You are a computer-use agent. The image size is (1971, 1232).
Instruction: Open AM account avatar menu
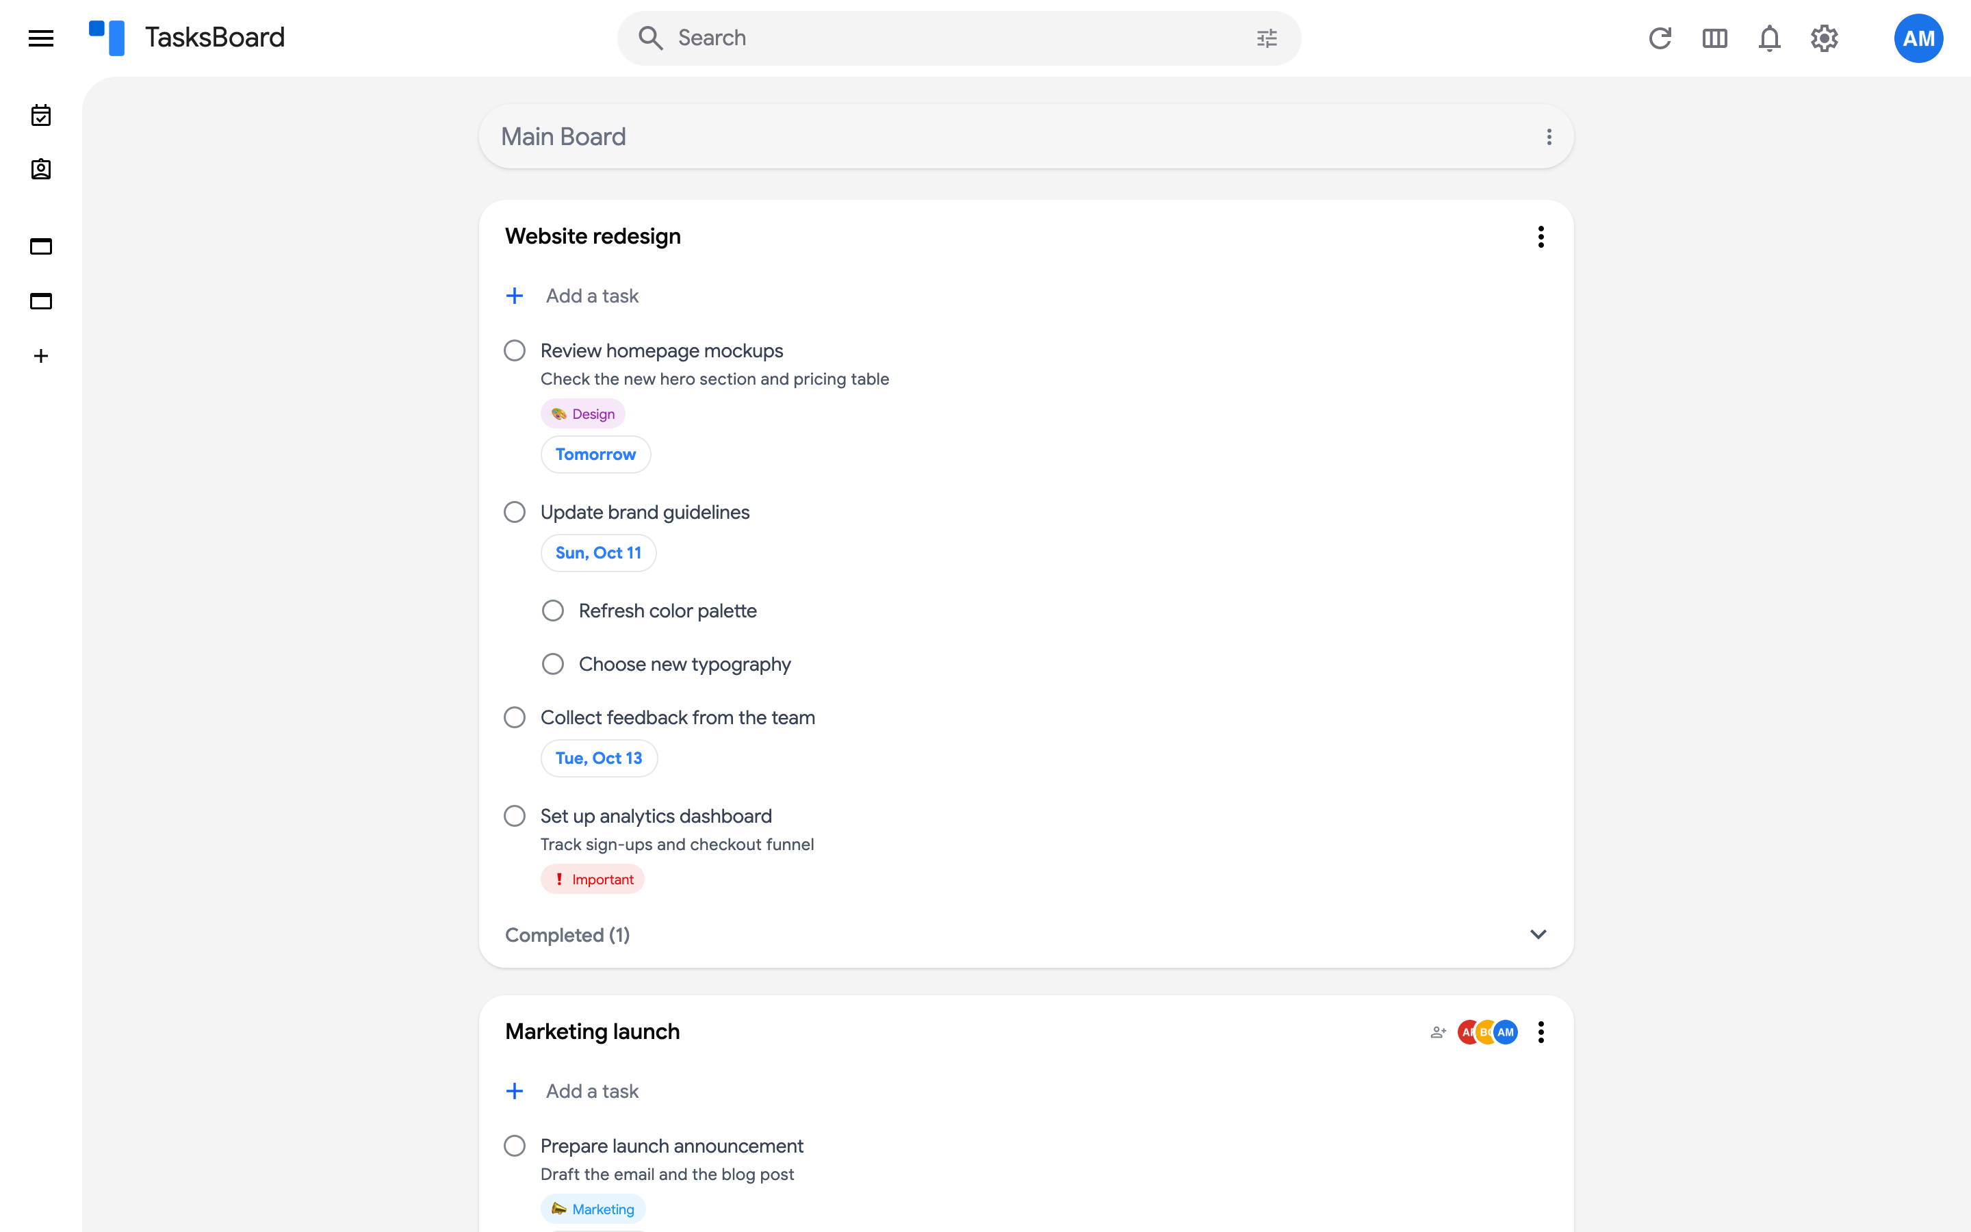1918,38
